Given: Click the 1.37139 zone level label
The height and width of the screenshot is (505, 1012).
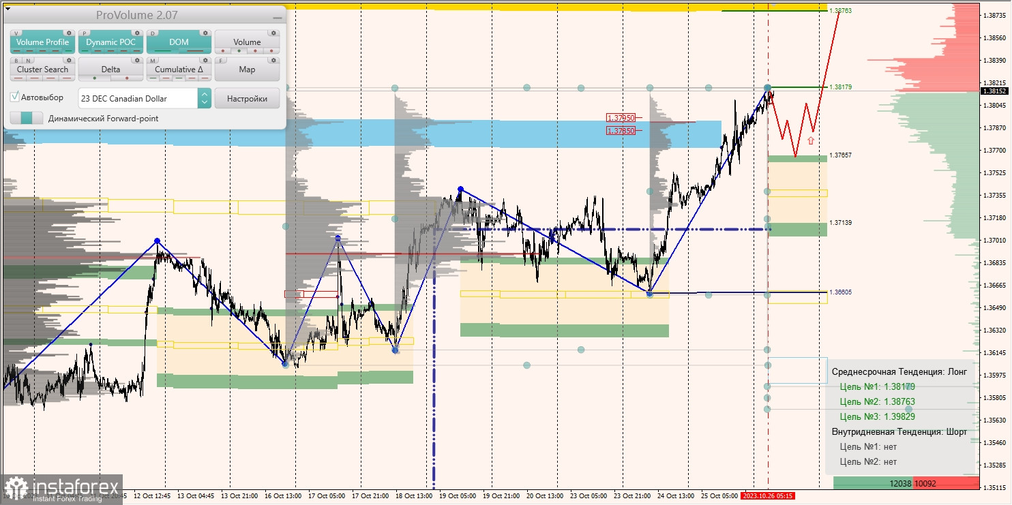Looking at the screenshot, I should [841, 223].
